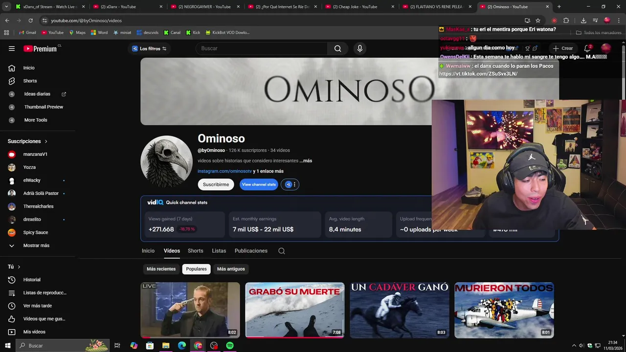Open Spotify from the taskbar

(x=230, y=346)
